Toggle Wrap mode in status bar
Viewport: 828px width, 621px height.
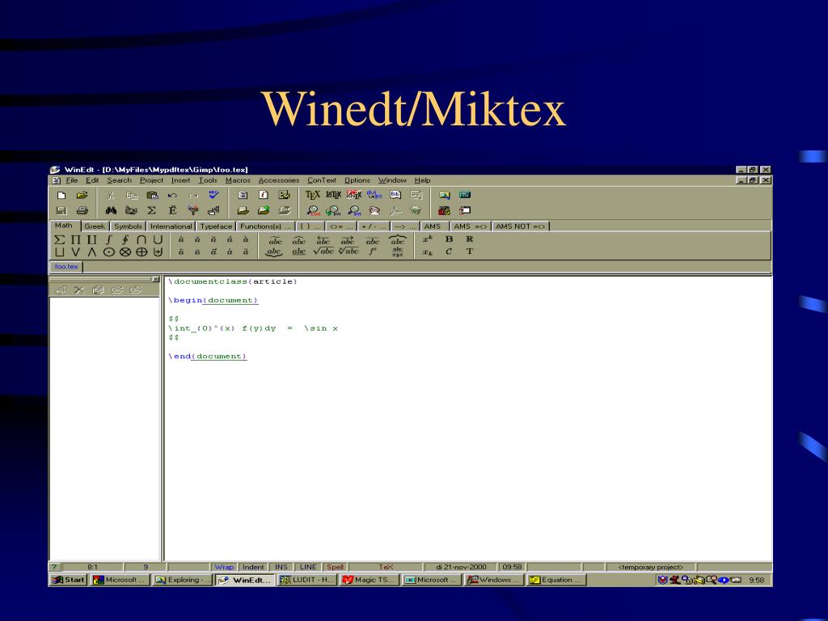[224, 567]
